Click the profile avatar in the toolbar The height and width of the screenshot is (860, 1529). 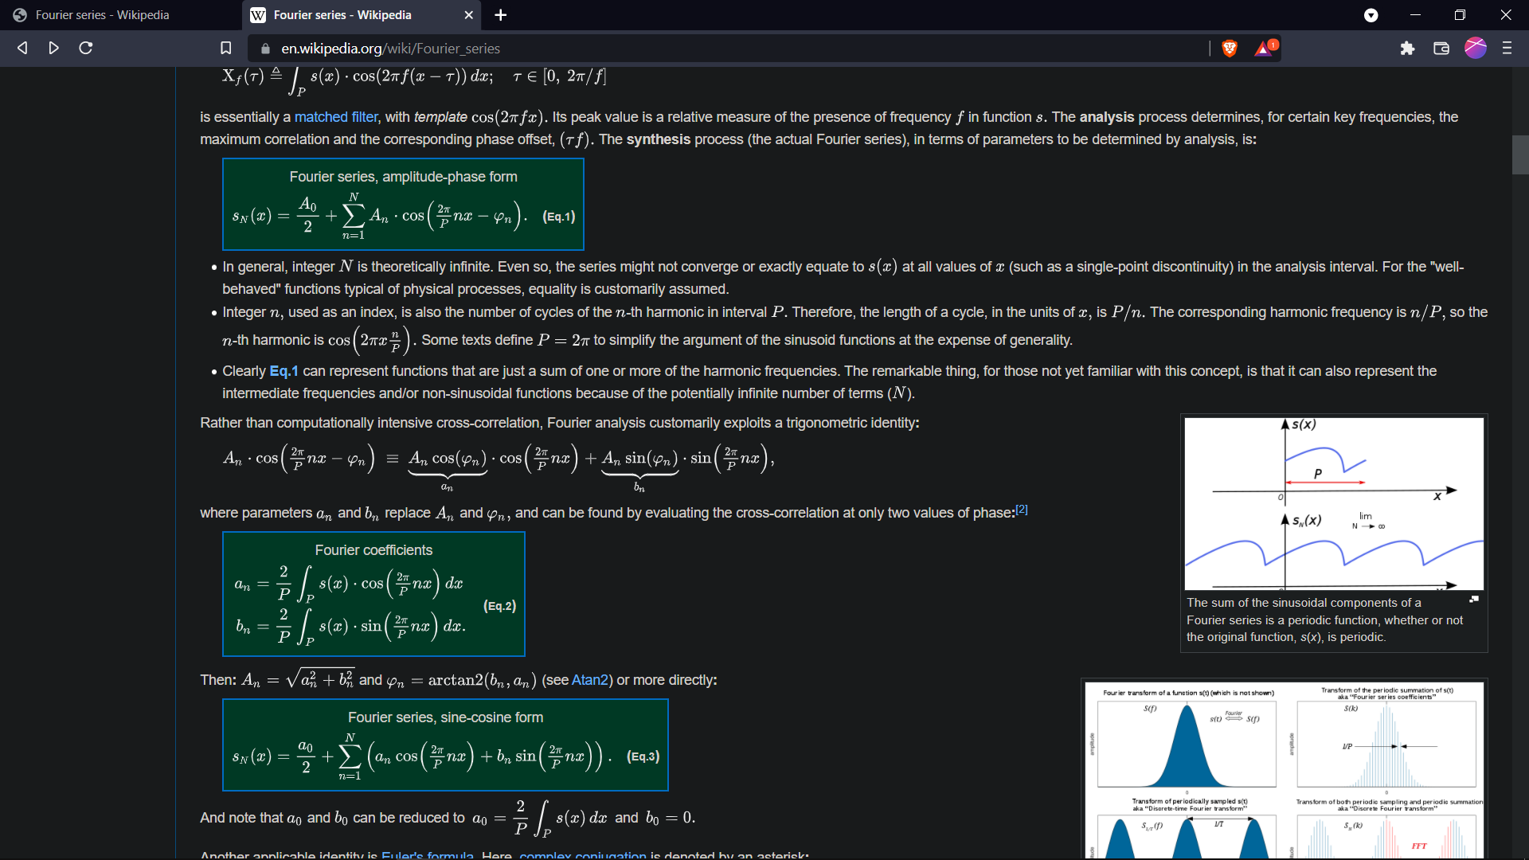pos(1476,48)
